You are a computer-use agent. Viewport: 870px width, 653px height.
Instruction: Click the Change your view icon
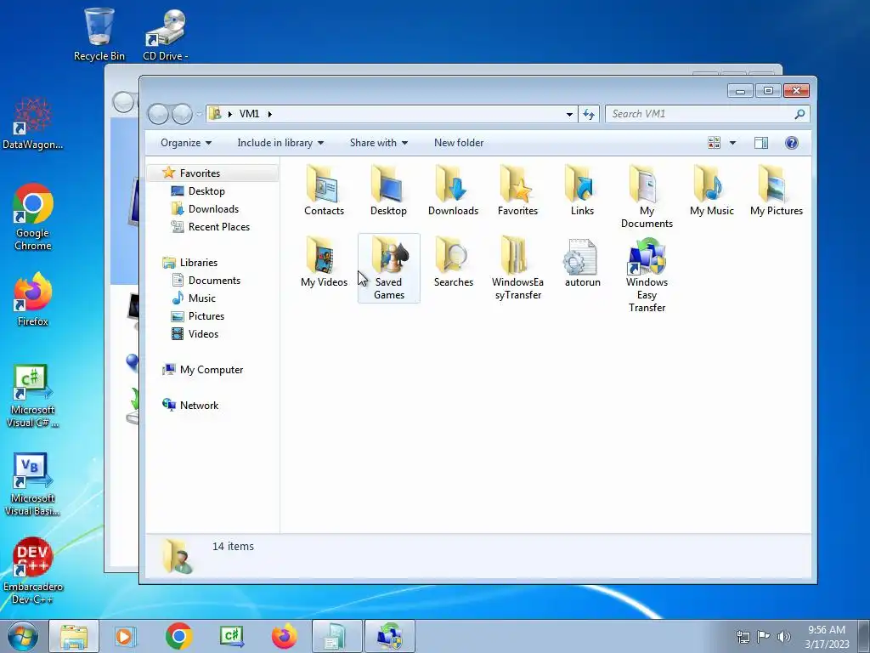714,143
